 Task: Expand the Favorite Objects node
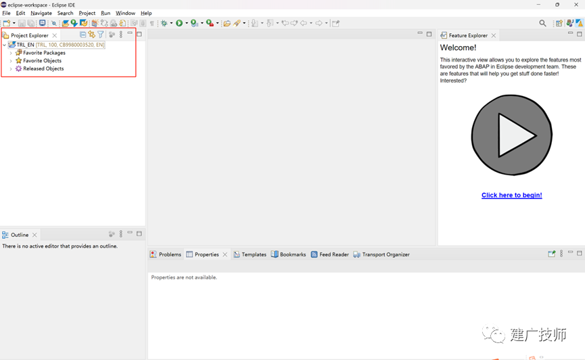[x=11, y=61]
